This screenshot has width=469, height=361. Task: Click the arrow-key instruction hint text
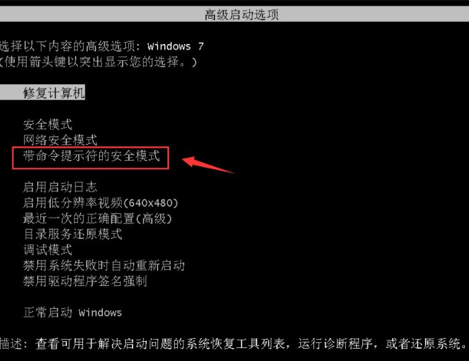[98, 61]
